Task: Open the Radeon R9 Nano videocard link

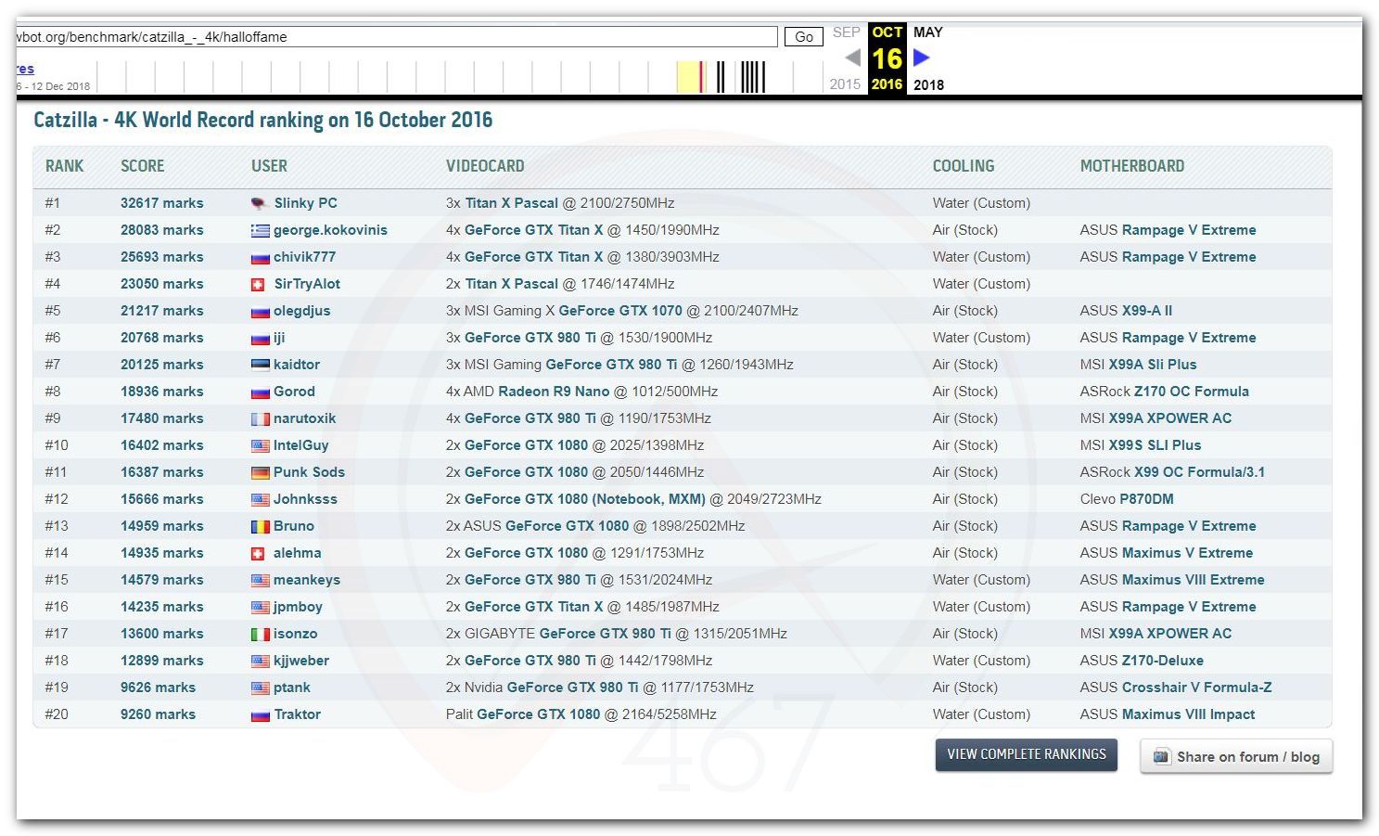Action: click(555, 392)
